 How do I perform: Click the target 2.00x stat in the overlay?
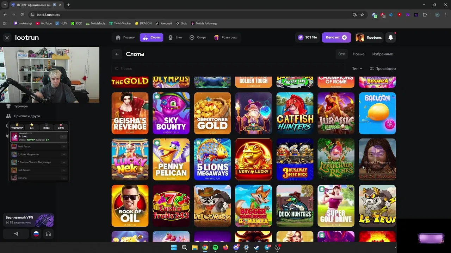pyautogui.click(x=61, y=126)
